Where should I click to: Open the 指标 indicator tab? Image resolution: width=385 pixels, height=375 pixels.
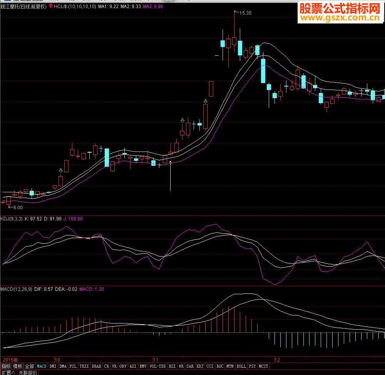pyautogui.click(x=6, y=366)
